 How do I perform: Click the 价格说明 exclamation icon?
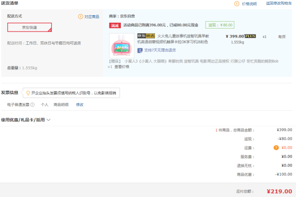pyautogui.click(x=237, y=3)
